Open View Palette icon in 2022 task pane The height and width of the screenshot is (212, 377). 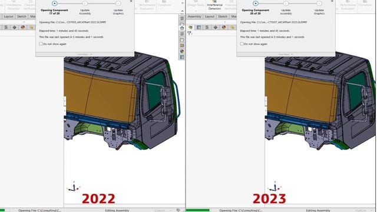[x=182, y=45]
